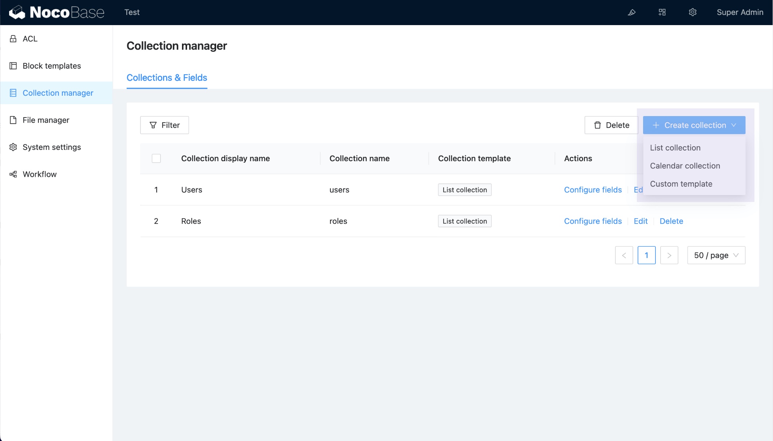Collapse the Create collection dropdown button
The height and width of the screenshot is (441, 773).
[694, 125]
